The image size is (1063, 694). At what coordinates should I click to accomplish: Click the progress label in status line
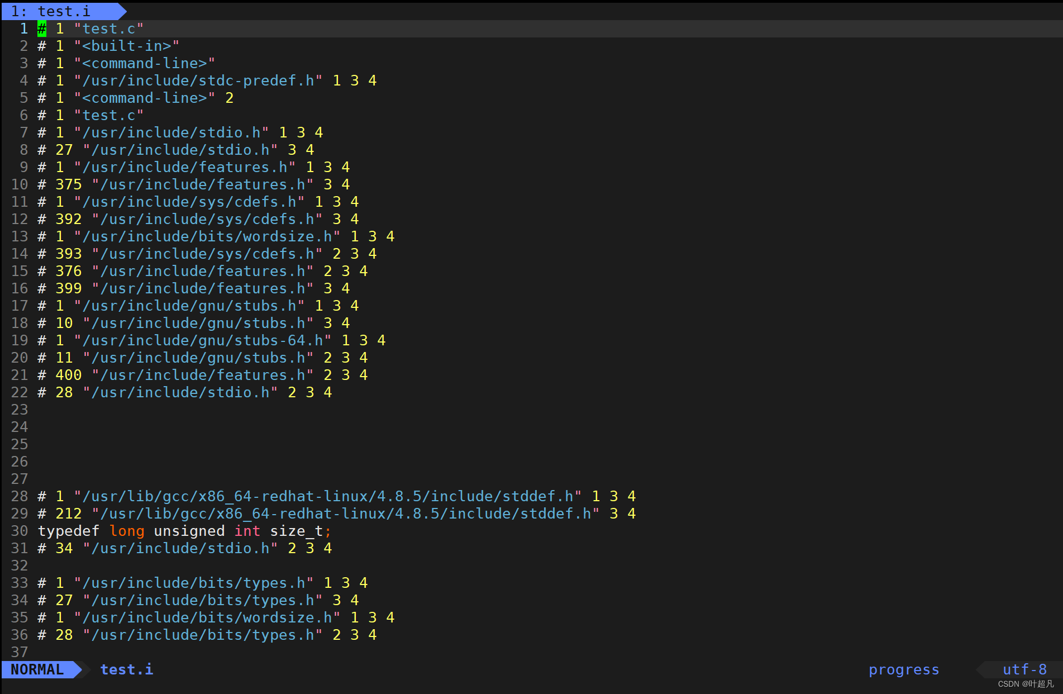pyautogui.click(x=904, y=669)
